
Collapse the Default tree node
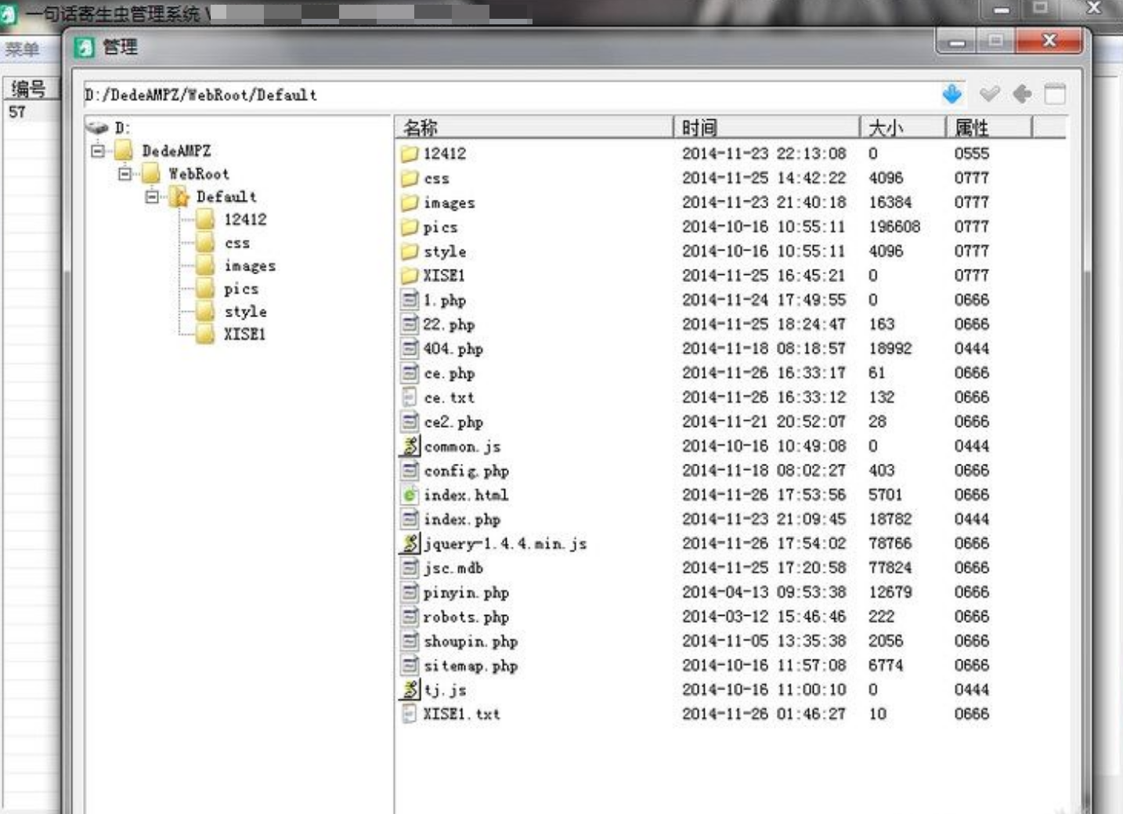click(153, 196)
